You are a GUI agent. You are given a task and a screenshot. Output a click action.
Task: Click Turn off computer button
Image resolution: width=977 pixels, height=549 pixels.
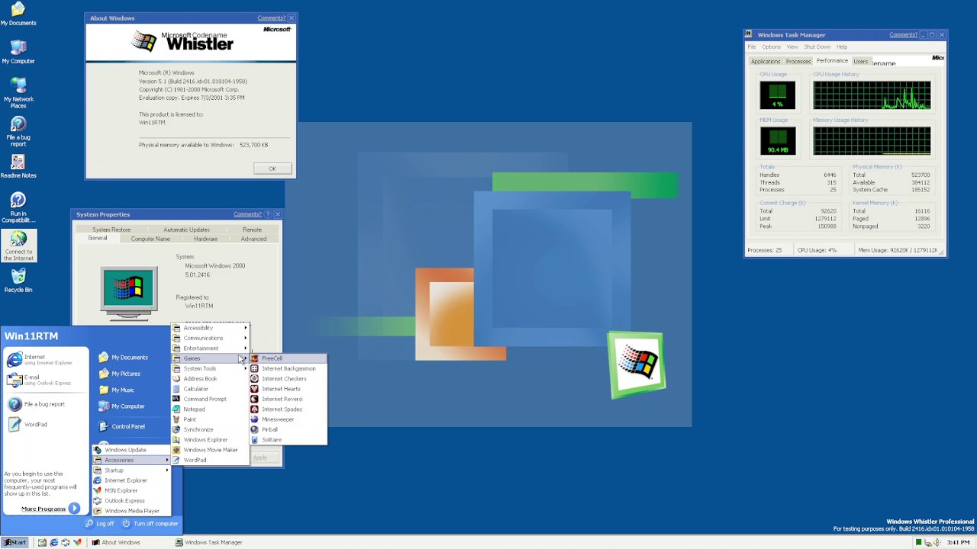point(150,524)
